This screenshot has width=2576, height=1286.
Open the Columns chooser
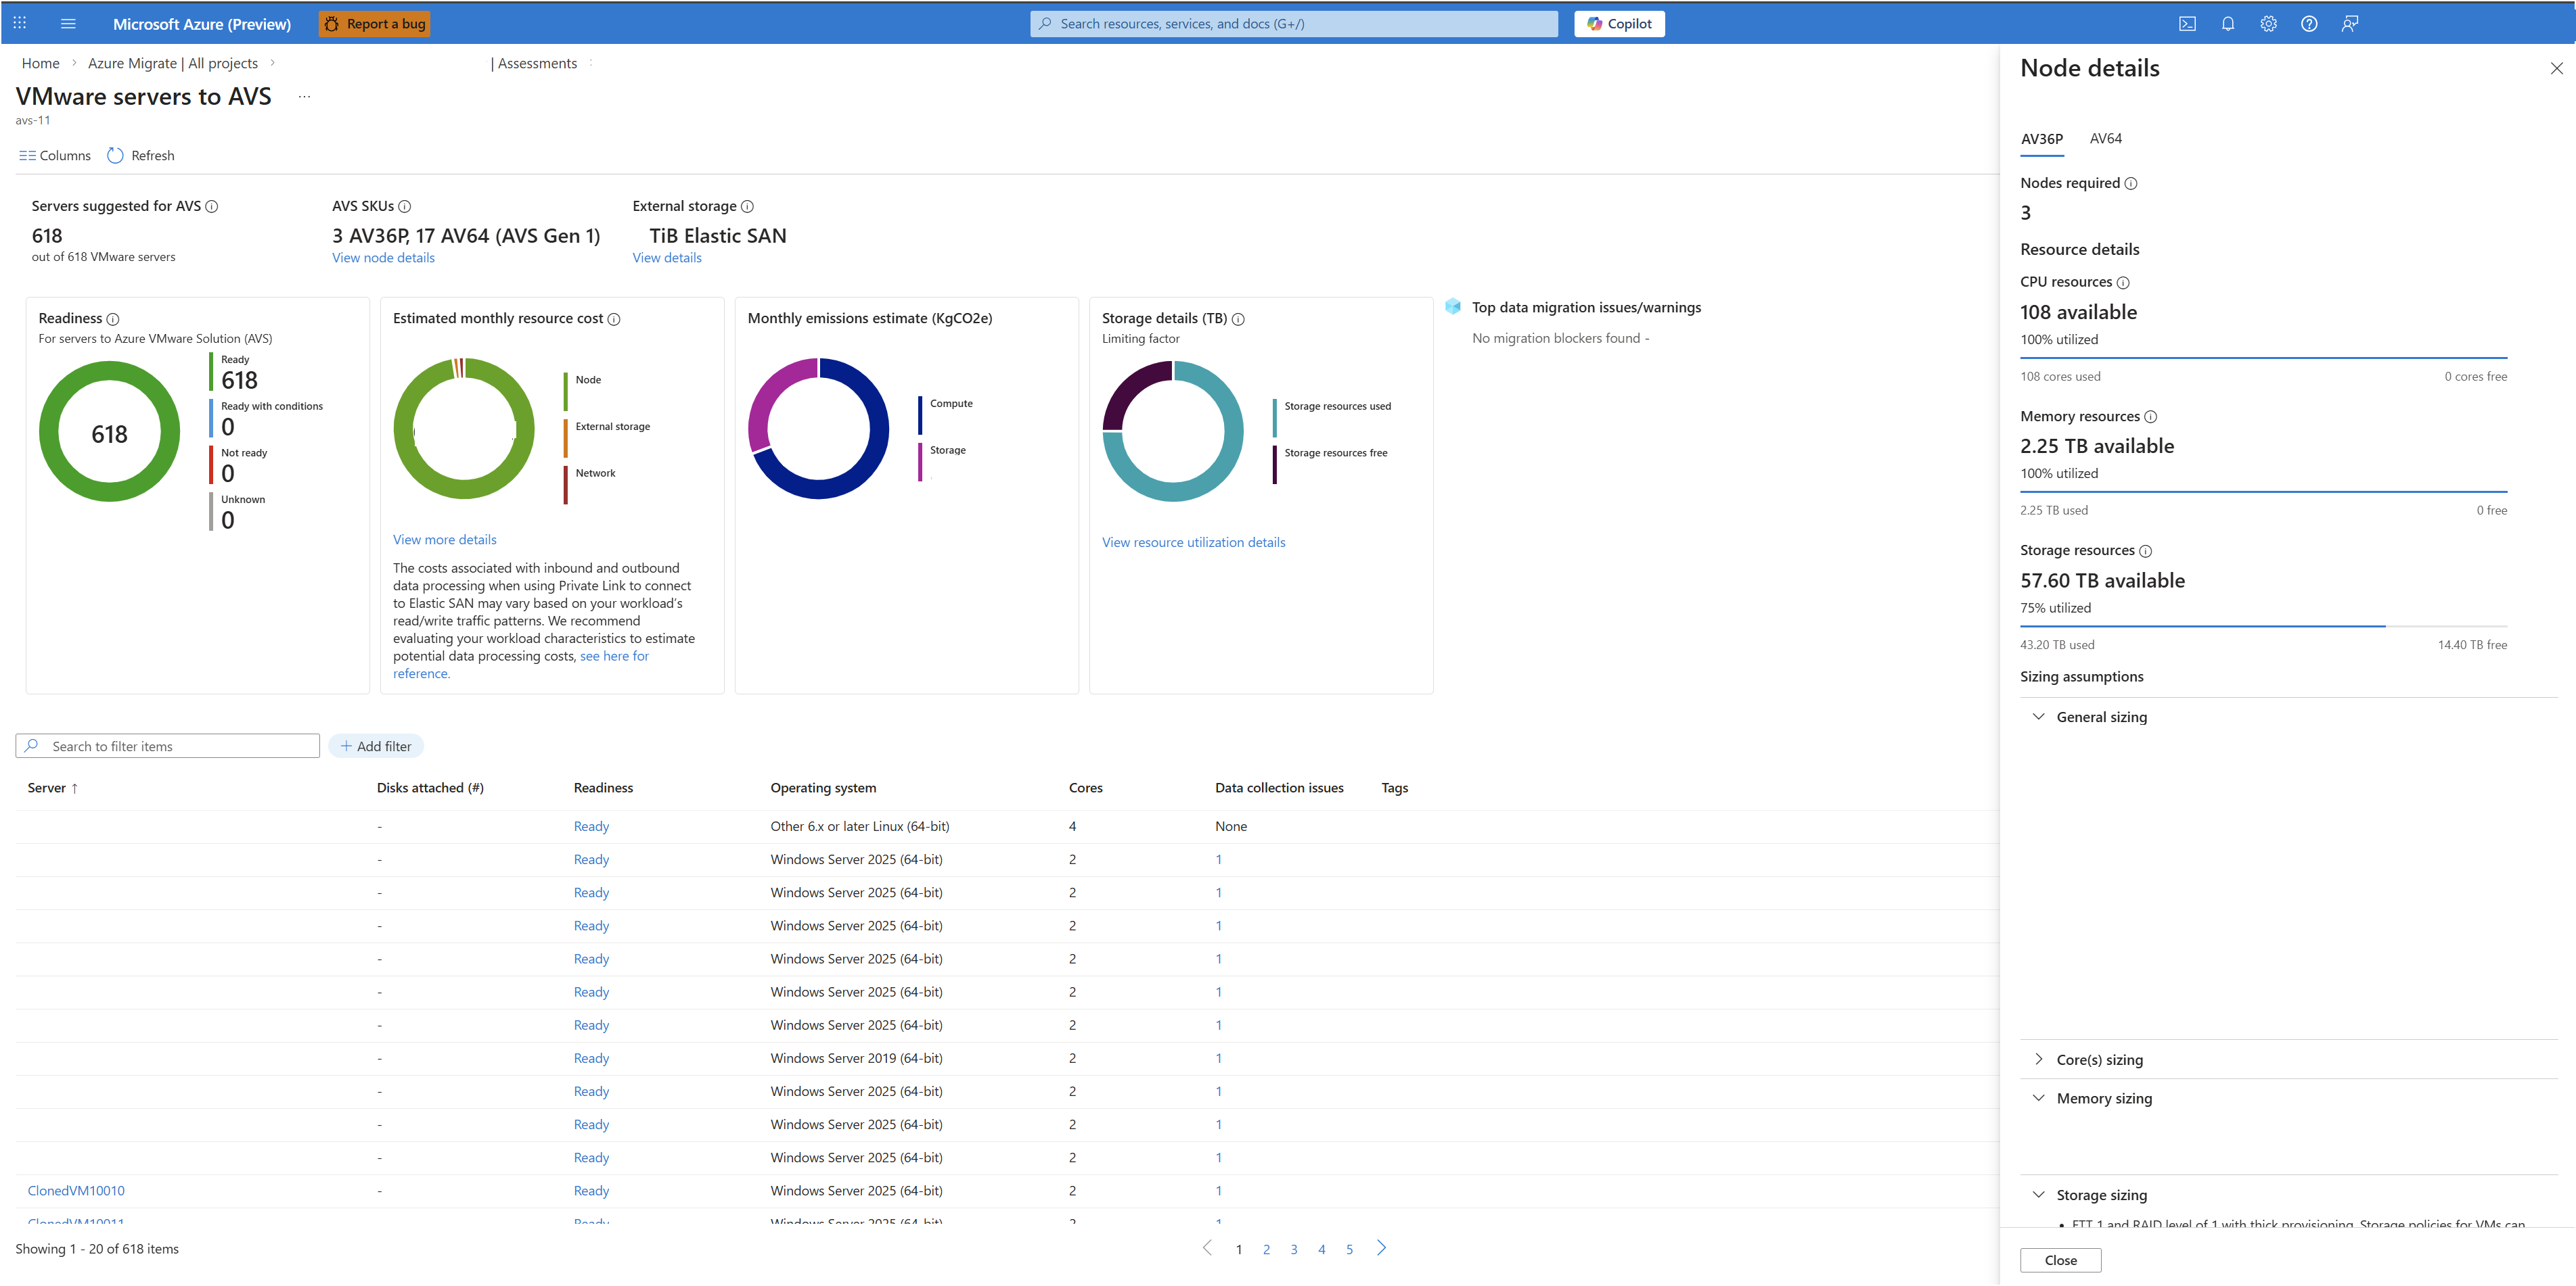coord(55,156)
